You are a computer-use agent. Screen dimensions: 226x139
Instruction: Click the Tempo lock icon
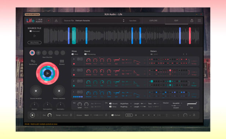71,115
